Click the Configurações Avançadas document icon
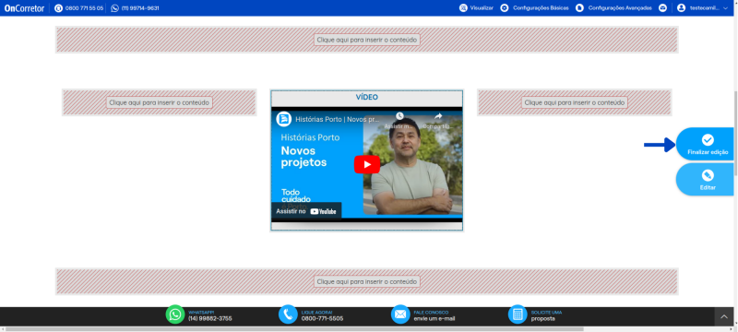Screen dimensions: 738x332 (x=579, y=8)
